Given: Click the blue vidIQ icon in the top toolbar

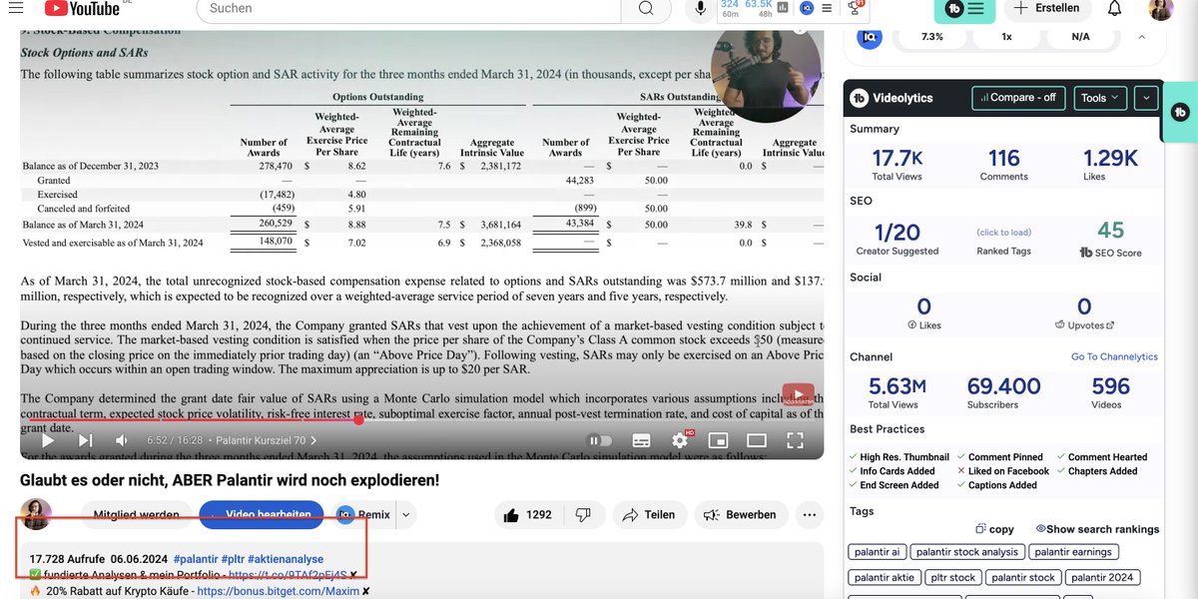Looking at the screenshot, I should (807, 8).
